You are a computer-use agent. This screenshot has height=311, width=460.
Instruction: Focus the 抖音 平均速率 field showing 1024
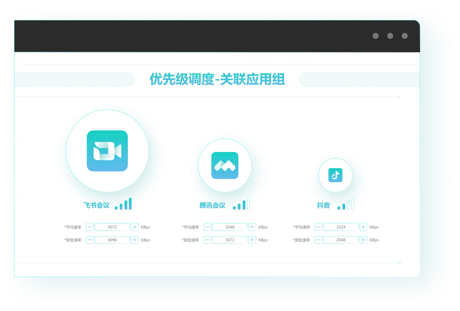(341, 227)
